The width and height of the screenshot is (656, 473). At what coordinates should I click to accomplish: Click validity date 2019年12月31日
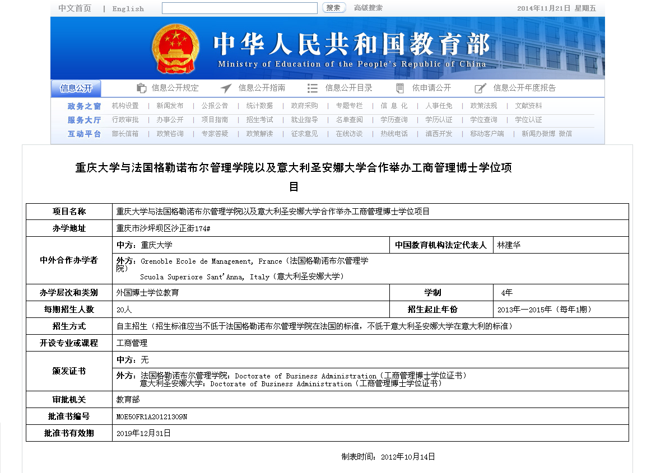143,433
